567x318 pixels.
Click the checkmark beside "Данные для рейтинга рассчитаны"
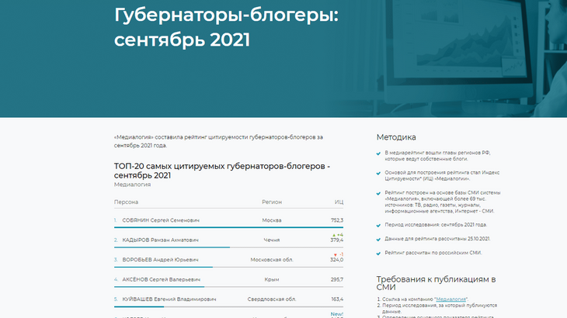tap(379, 239)
